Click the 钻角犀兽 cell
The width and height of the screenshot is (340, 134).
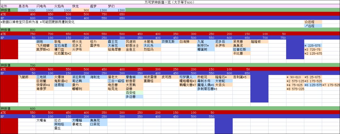click(116, 50)
